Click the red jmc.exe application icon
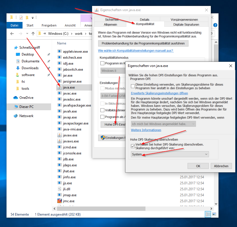Viewport: 237px width, 227px height. pos(59,201)
